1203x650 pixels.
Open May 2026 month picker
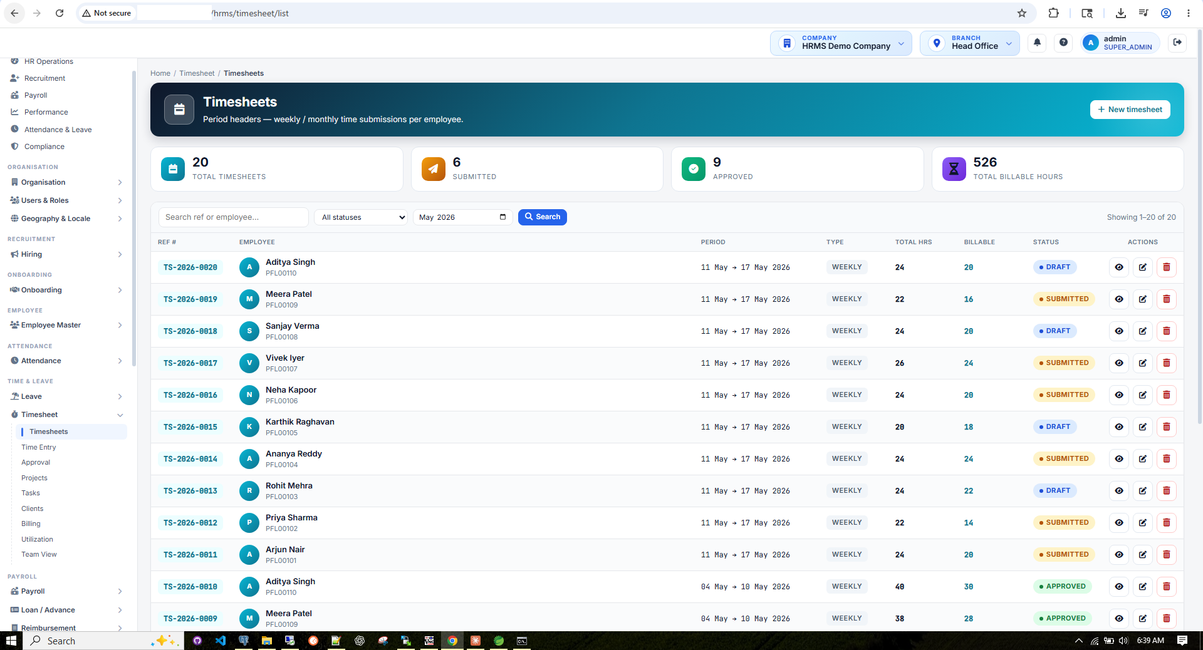(462, 217)
